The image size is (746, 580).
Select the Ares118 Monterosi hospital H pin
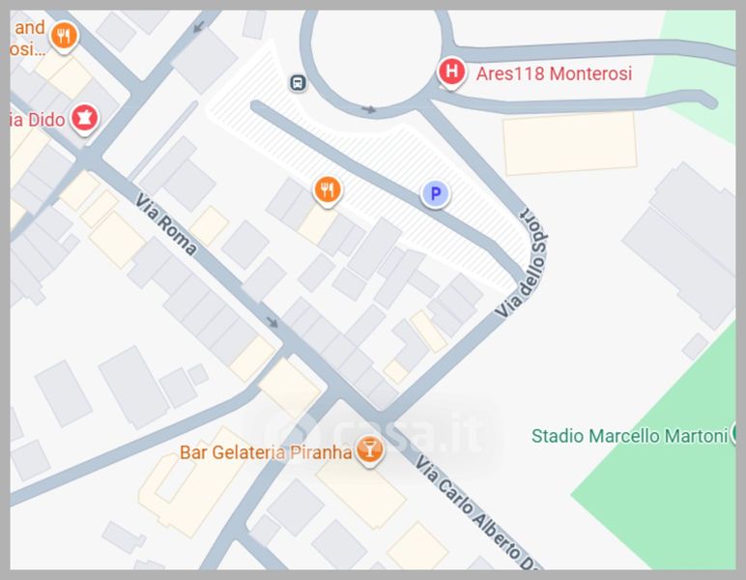point(451,72)
